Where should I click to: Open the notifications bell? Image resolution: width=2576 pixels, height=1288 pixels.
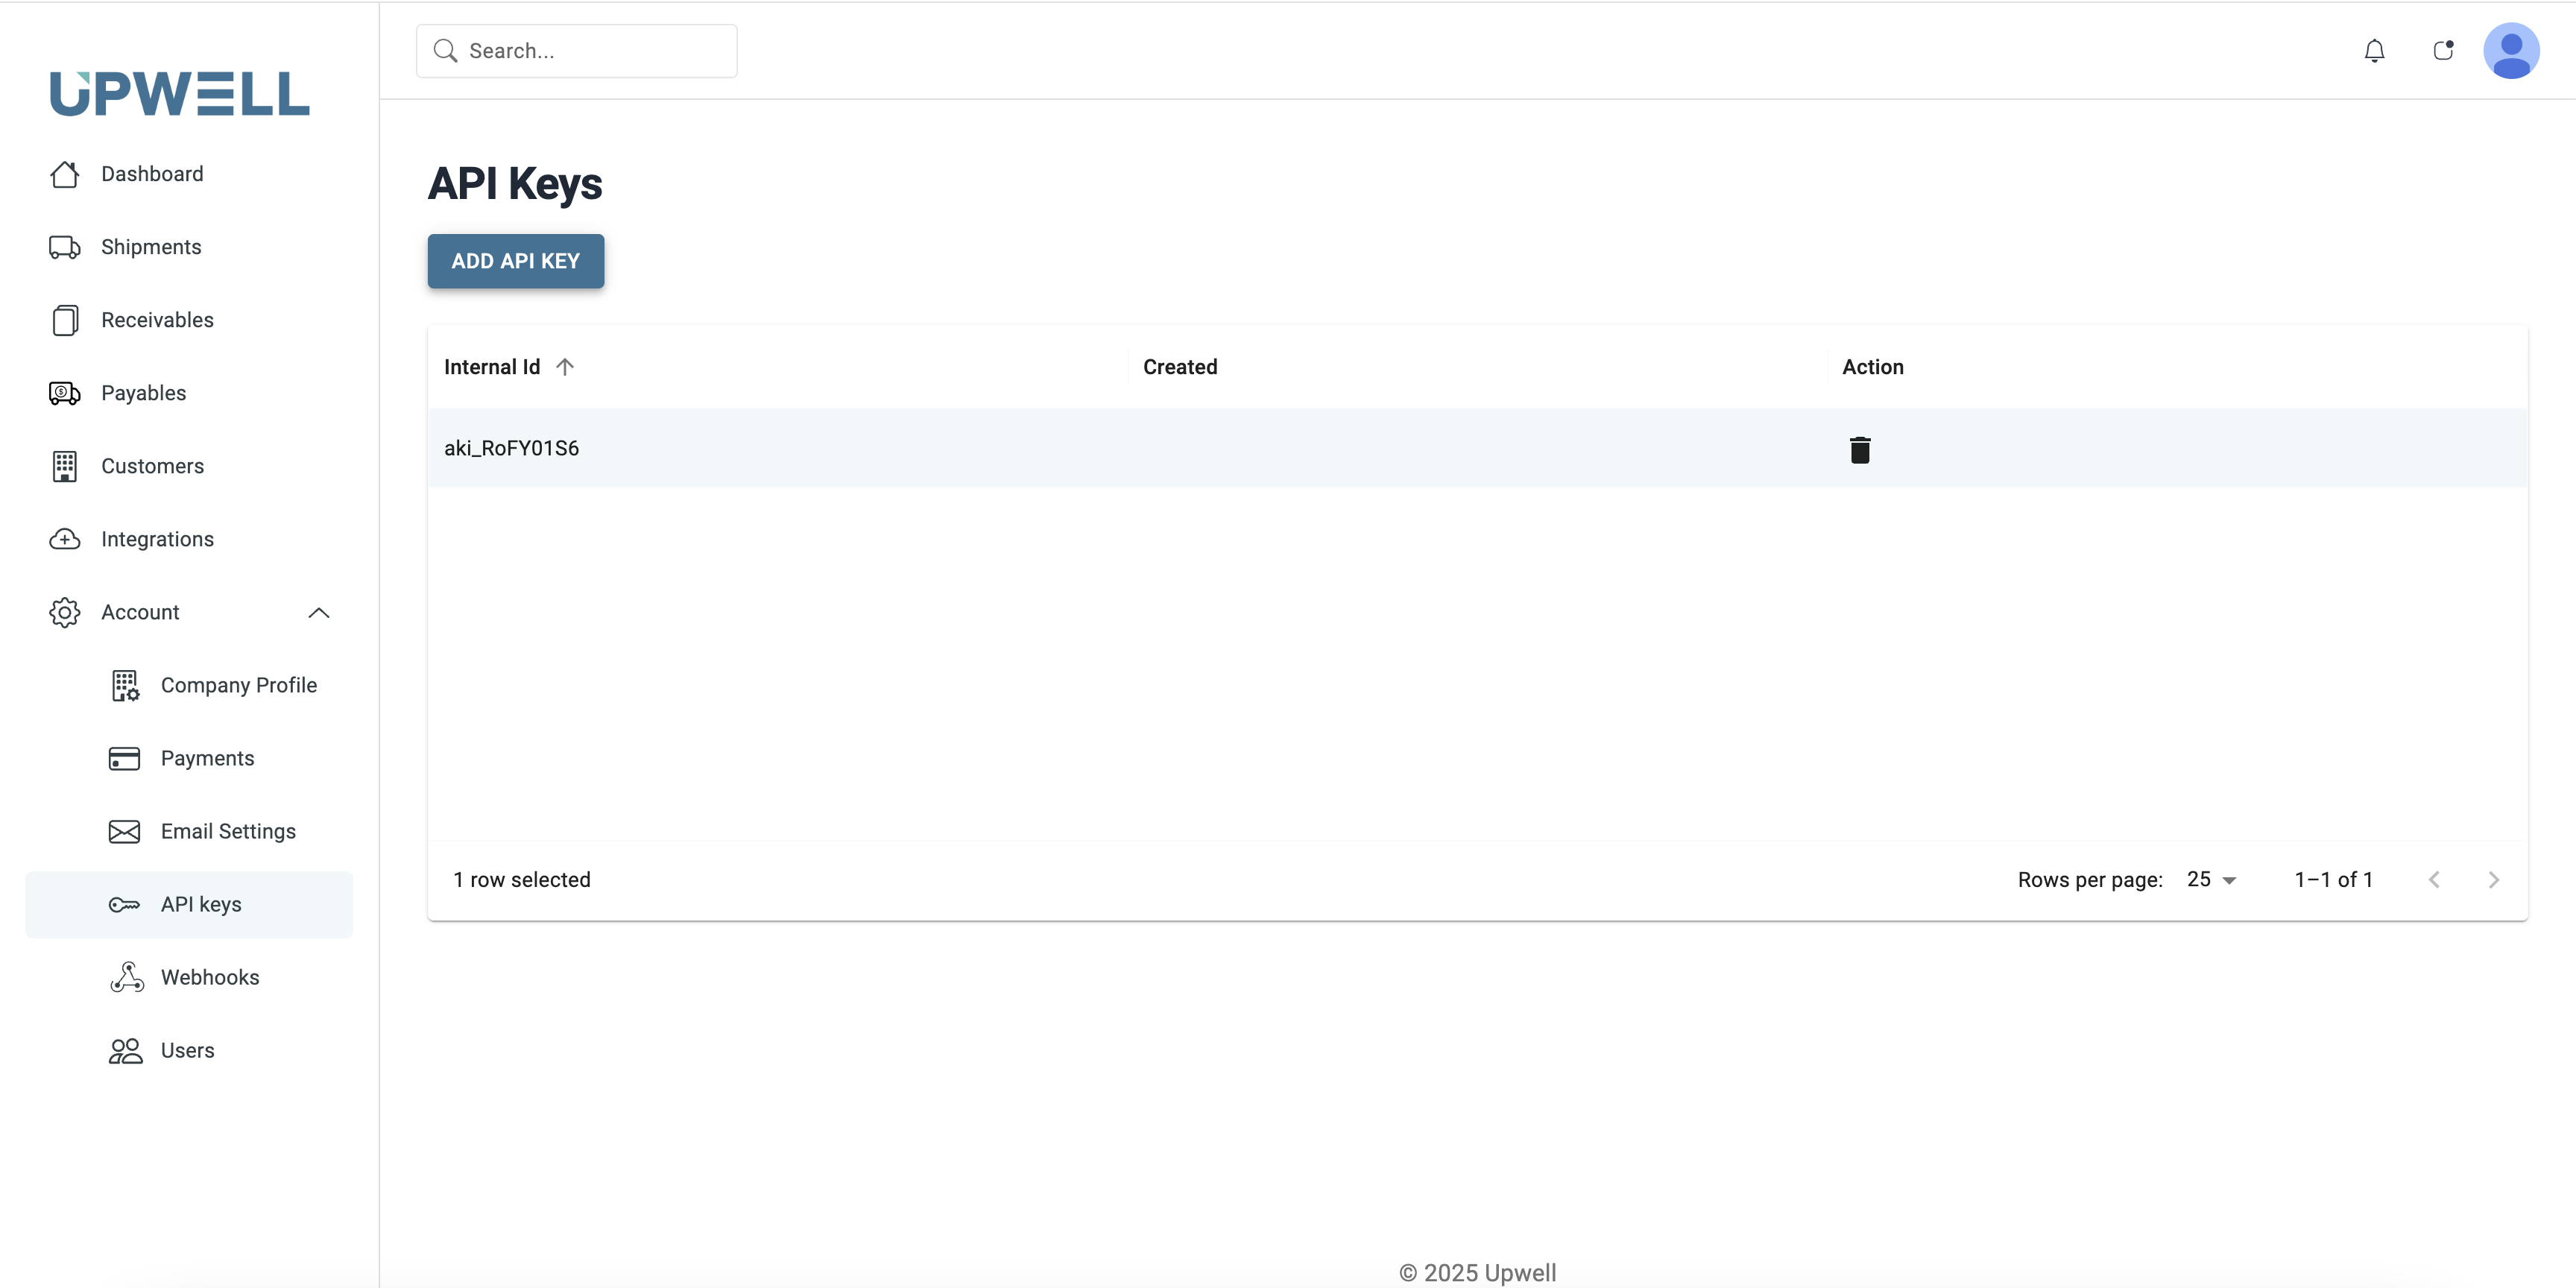click(x=2374, y=50)
